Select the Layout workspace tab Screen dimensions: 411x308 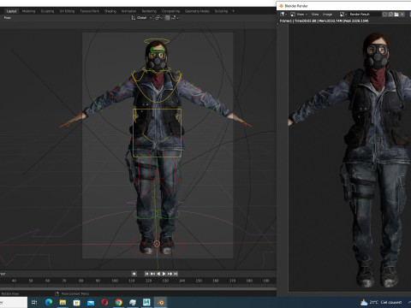[11, 11]
